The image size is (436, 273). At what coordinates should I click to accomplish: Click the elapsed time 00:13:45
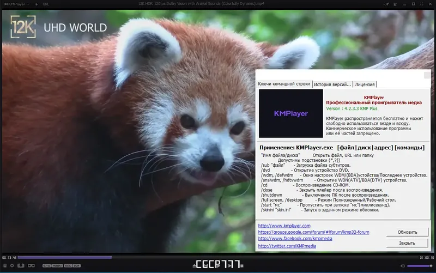(9, 258)
